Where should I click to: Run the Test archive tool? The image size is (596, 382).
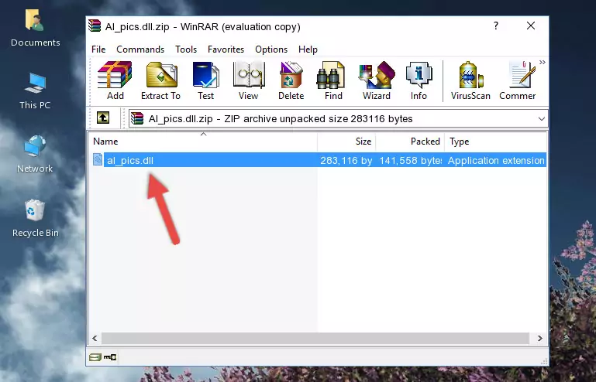pos(205,80)
